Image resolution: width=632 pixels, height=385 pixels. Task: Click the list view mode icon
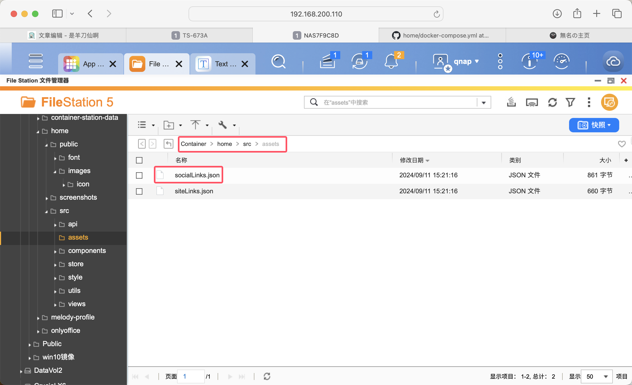point(142,125)
